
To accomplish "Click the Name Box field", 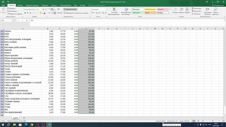I will pyautogui.click(x=6, y=20).
